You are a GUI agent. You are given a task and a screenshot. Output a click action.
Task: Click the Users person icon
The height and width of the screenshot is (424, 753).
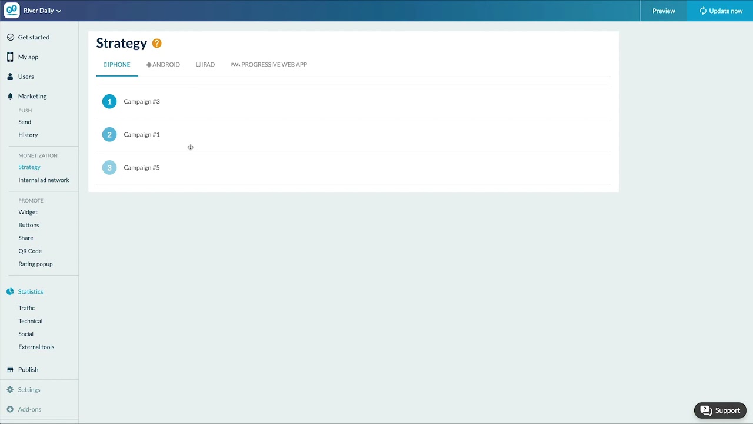point(10,77)
